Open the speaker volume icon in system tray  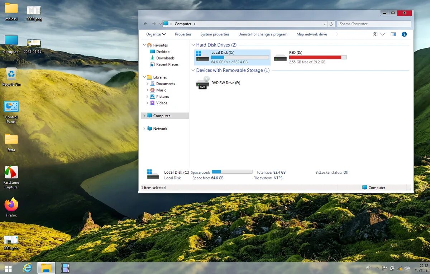[x=407, y=267]
